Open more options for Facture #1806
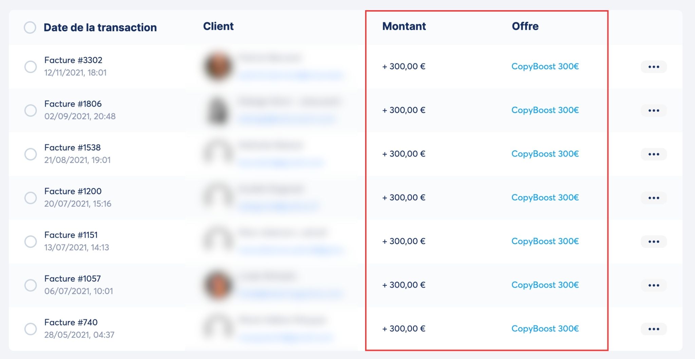This screenshot has height=359, width=695. 654,110
